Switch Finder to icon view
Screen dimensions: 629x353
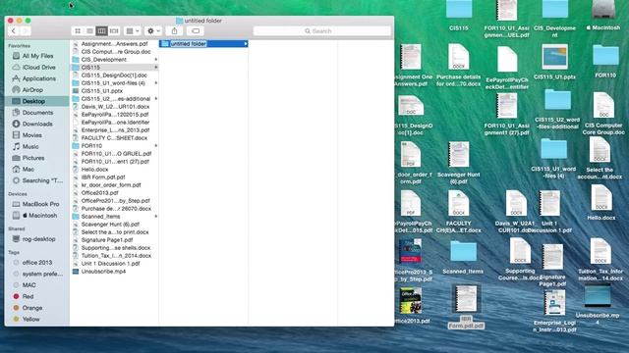pyautogui.click(x=78, y=30)
